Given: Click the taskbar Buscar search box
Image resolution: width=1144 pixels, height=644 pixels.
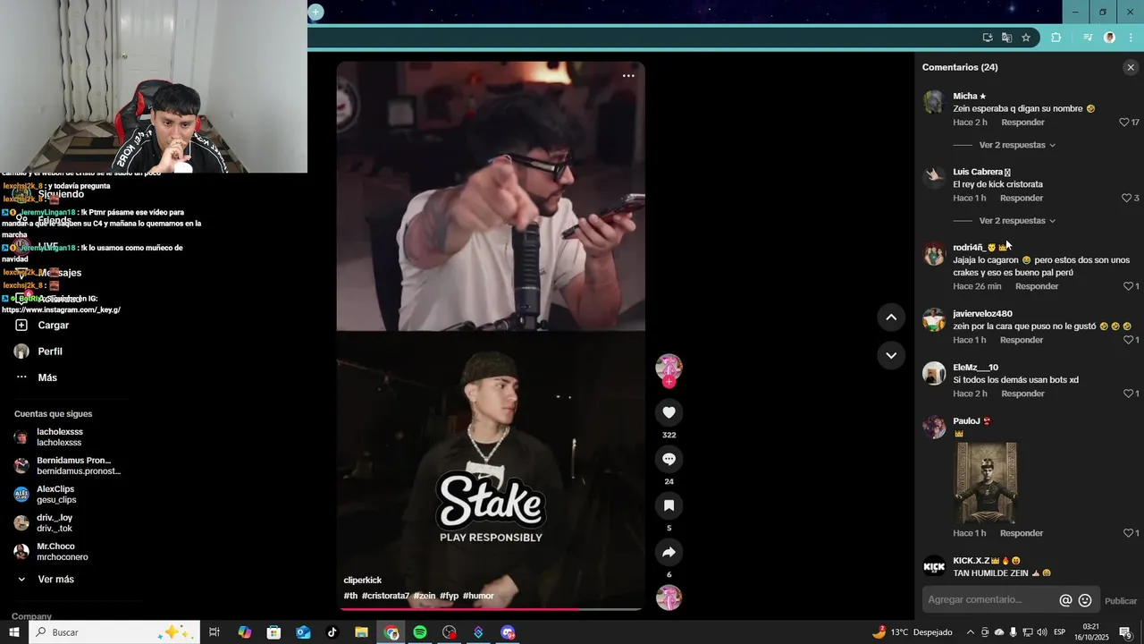Looking at the screenshot, I should click(114, 632).
